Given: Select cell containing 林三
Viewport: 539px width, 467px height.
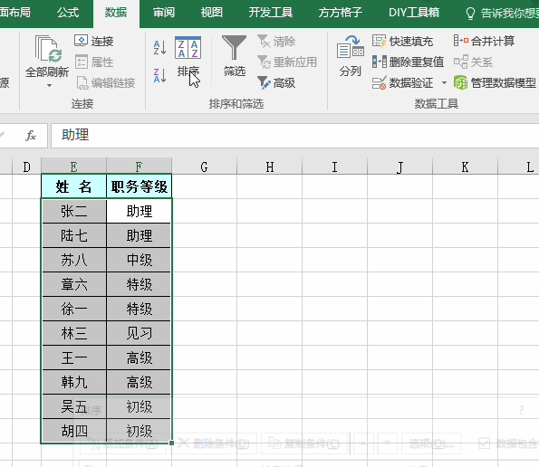Looking at the screenshot, I should [x=73, y=333].
